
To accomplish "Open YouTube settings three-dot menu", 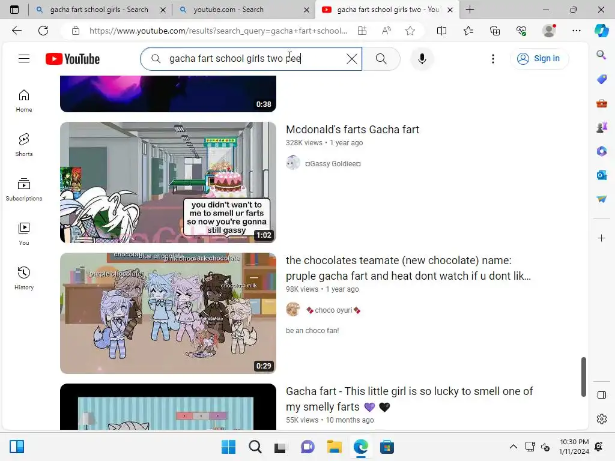I will (x=493, y=59).
